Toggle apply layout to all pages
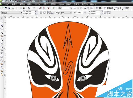 click(x=49, y=13)
